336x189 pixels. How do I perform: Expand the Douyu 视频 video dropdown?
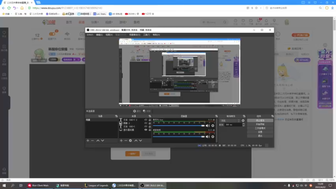coord(109,22)
